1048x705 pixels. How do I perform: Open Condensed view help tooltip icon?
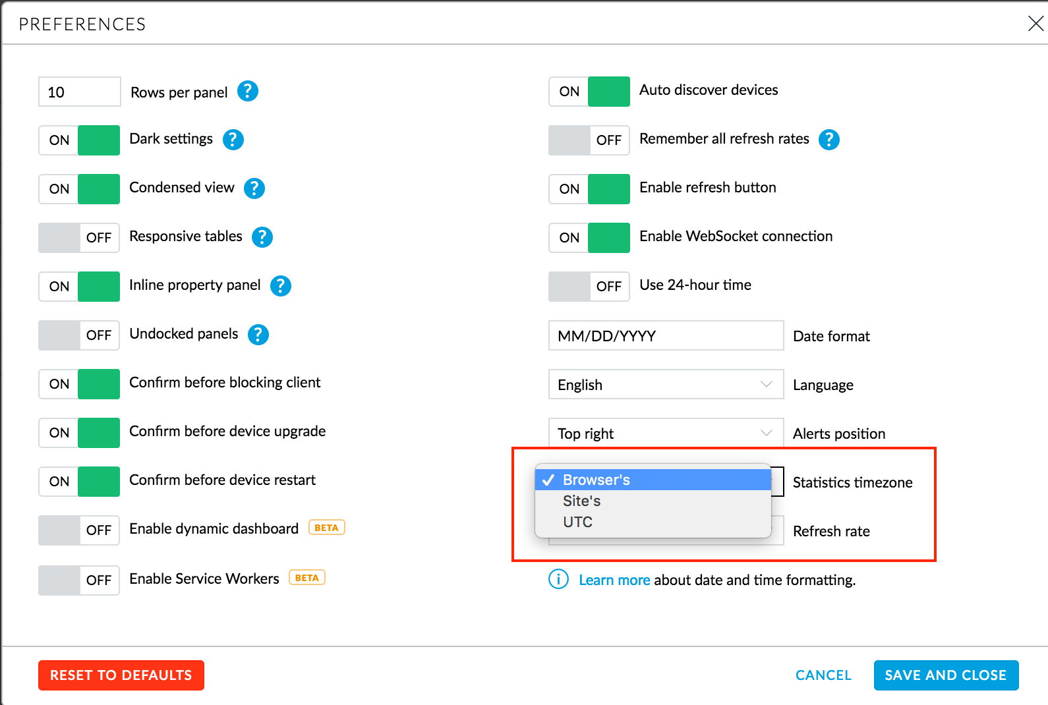[254, 188]
